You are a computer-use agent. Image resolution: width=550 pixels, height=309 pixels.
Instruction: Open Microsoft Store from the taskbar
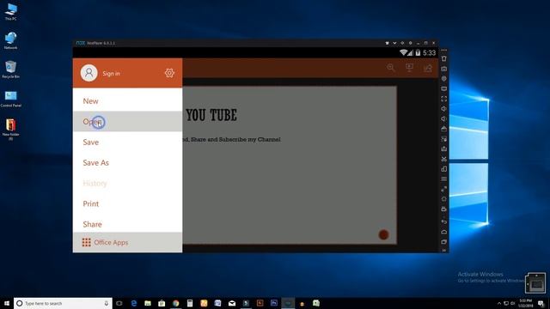point(162,303)
